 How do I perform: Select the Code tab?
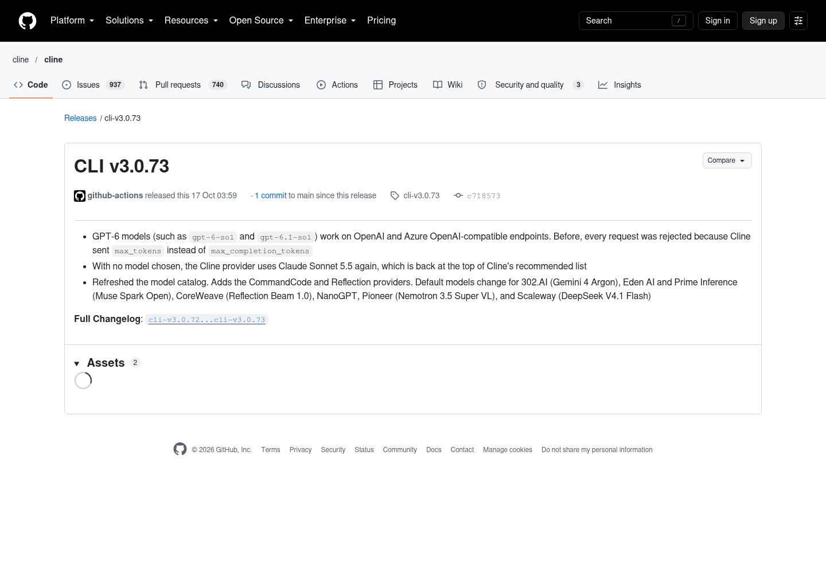coord(31,85)
